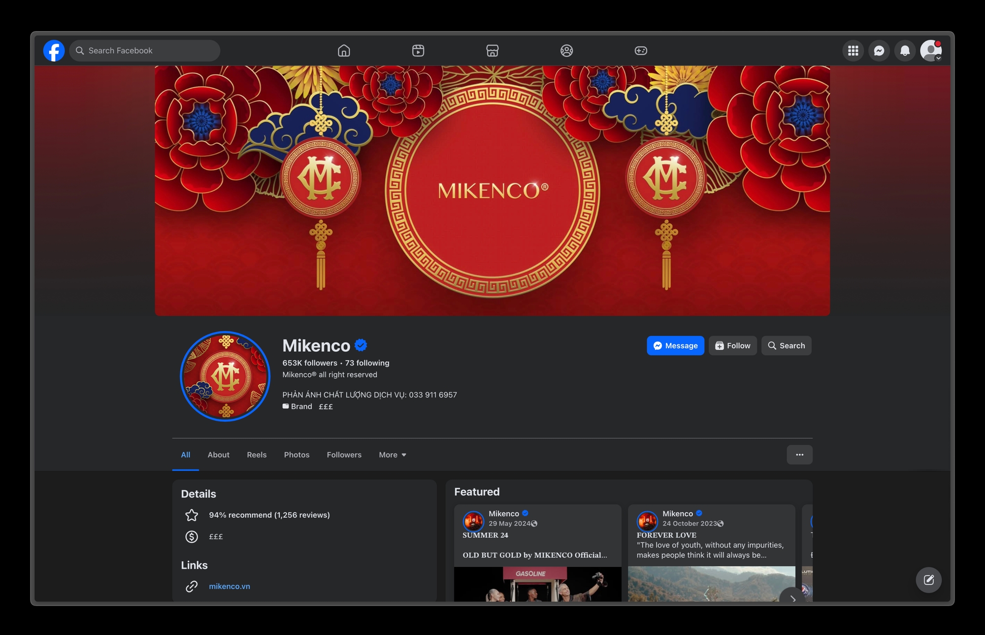Screen dimensions: 985x635
Task: Click the new message compose icon
Action: tap(928, 580)
